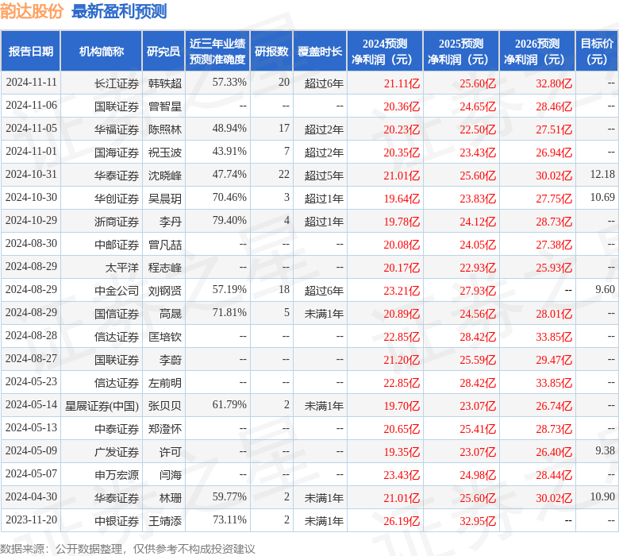Select the 机构简称 column header
619x556 pixels.
[102, 52]
